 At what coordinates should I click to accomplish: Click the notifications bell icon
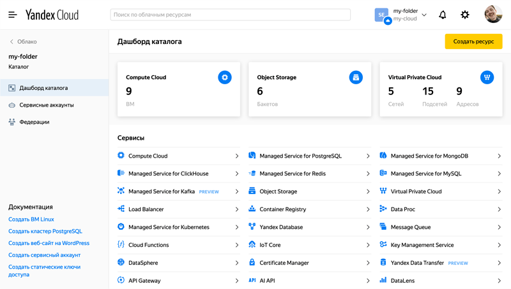[442, 15]
